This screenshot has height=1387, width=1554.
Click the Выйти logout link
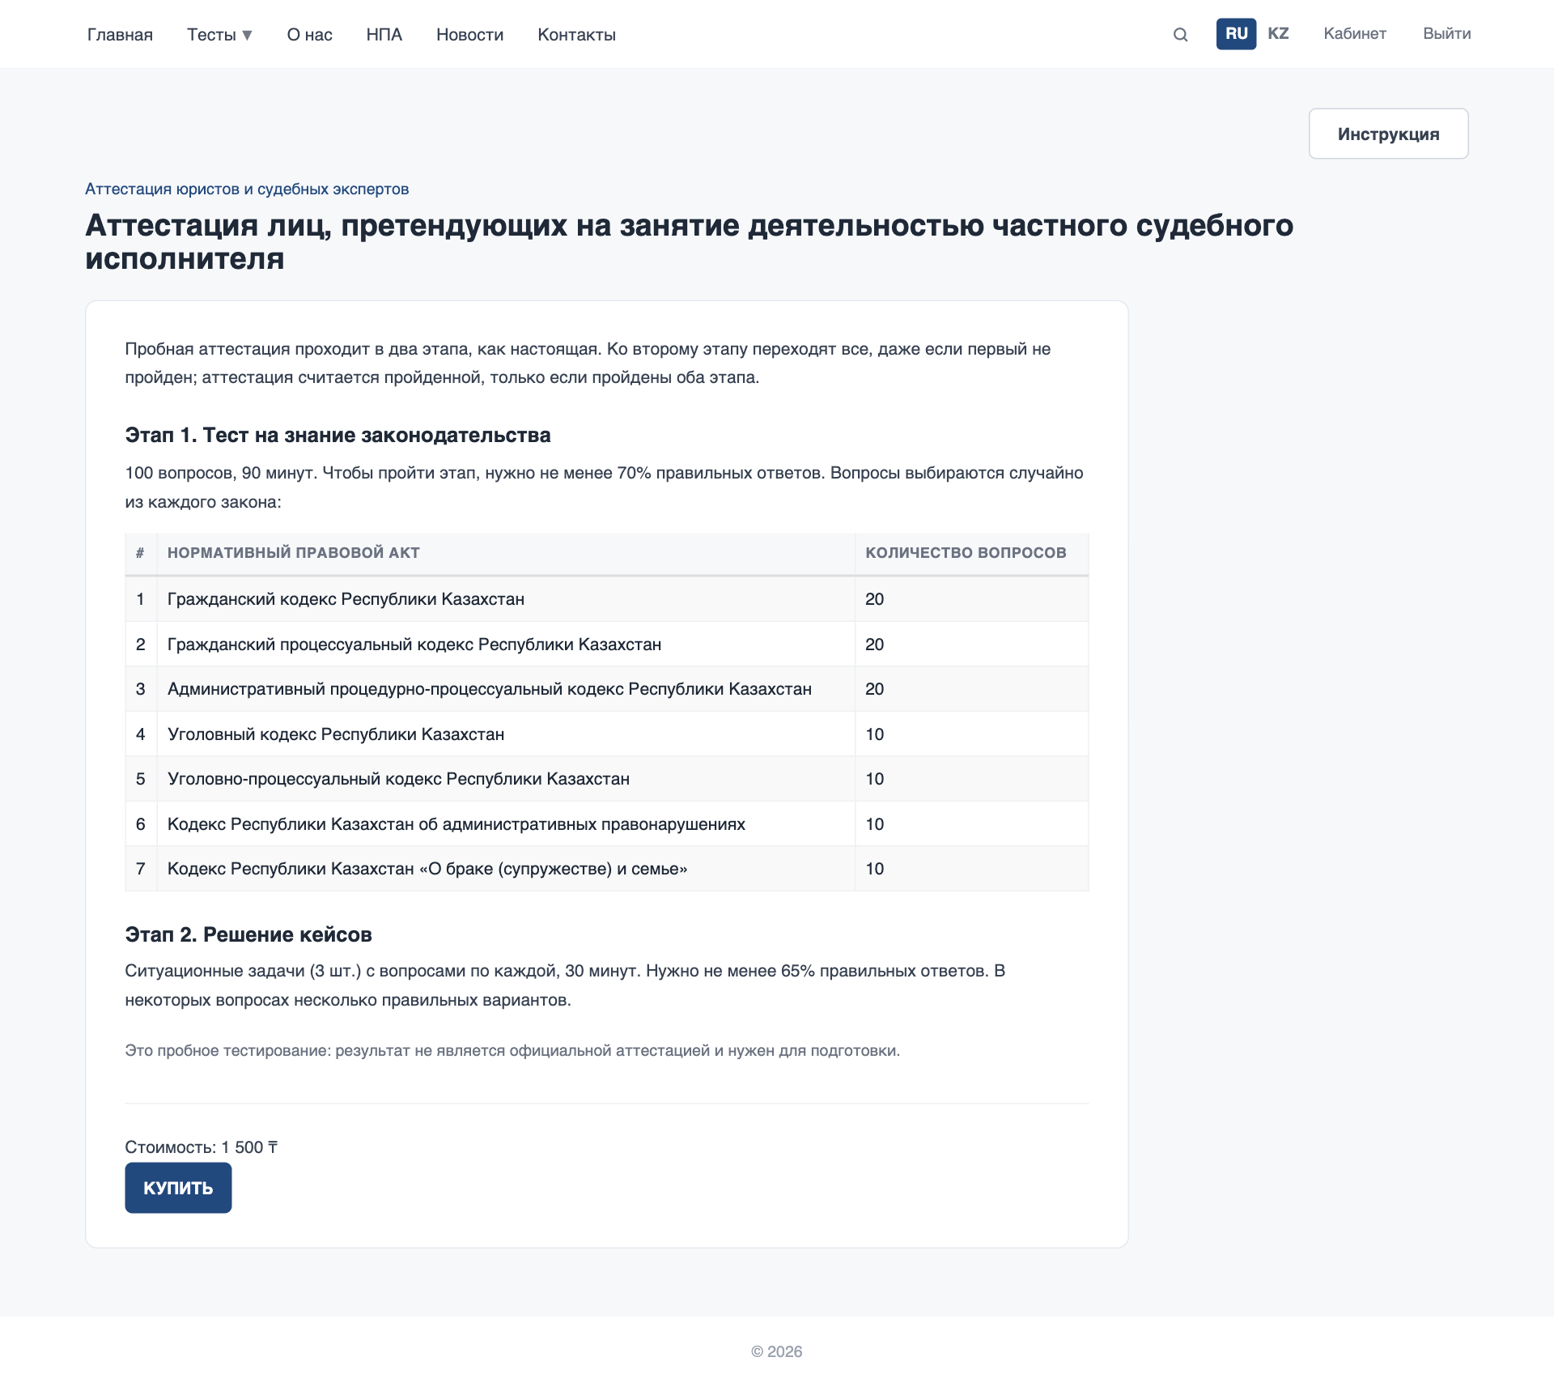tap(1446, 34)
